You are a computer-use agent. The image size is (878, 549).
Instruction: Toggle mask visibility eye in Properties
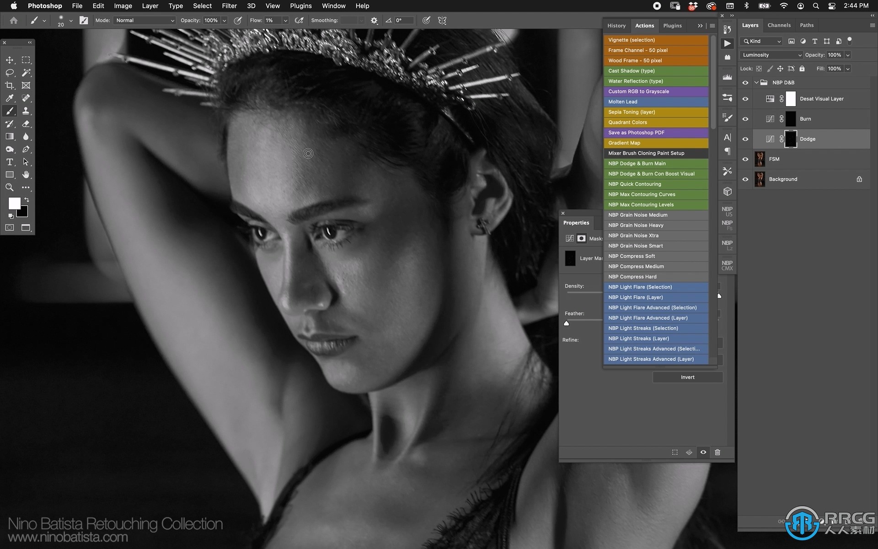[x=703, y=452]
